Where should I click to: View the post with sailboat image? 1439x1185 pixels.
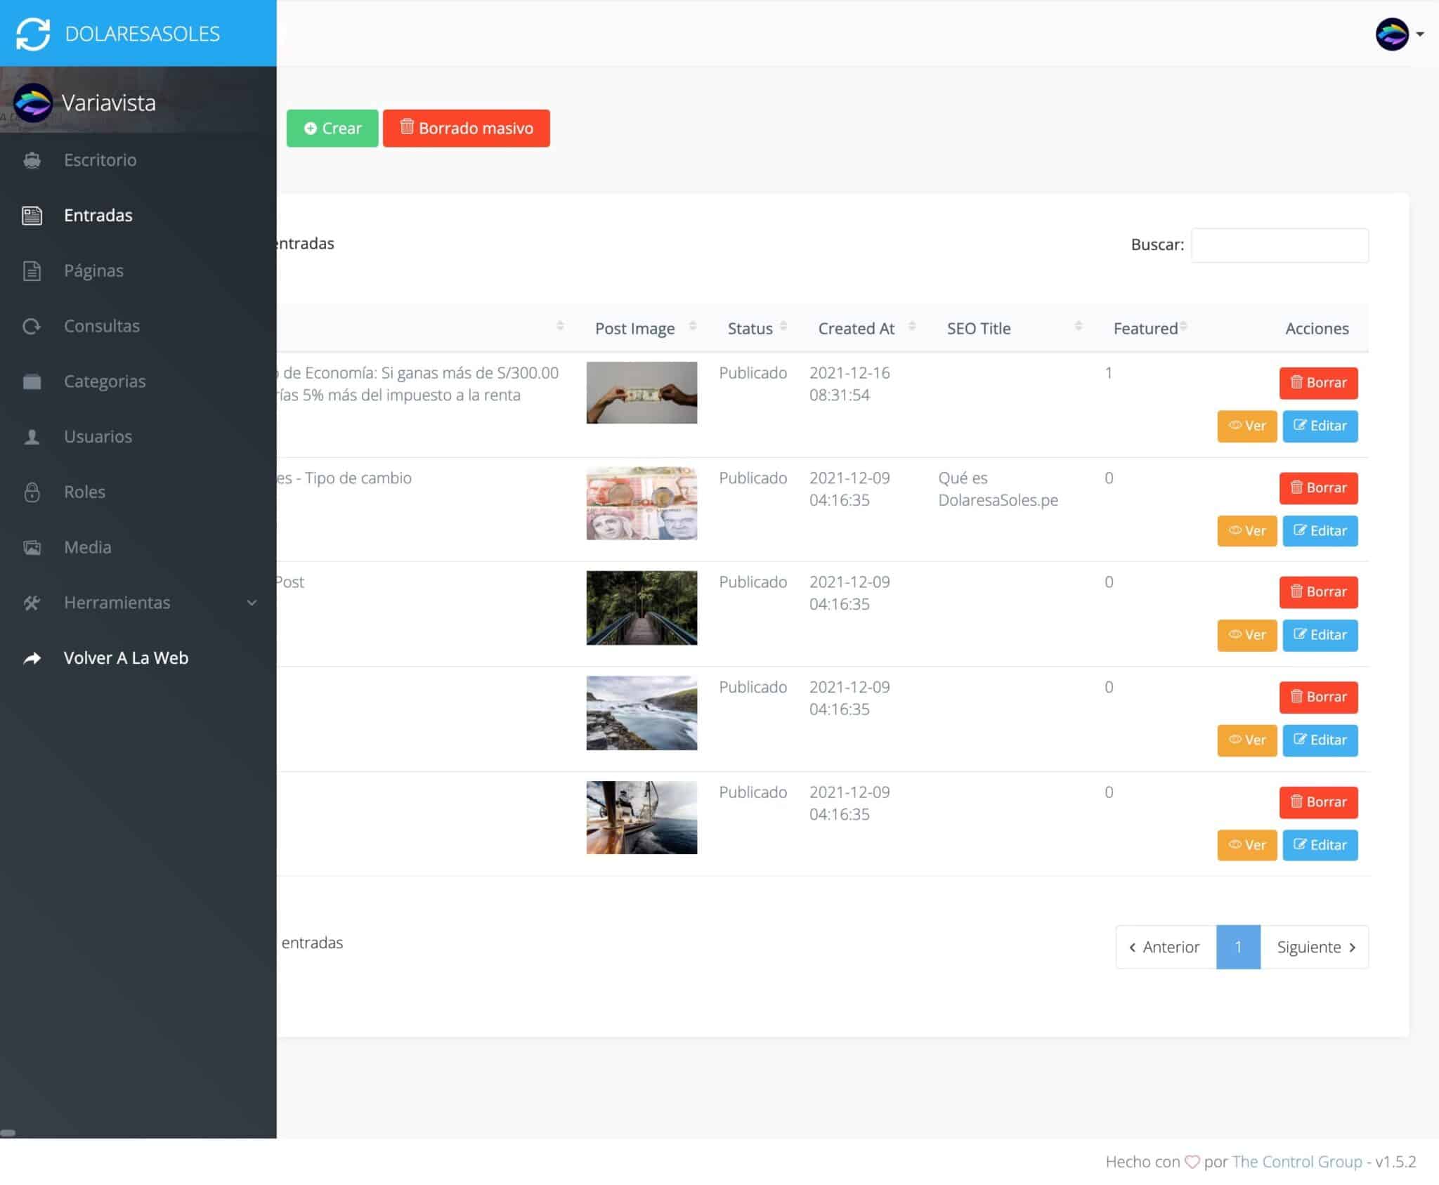click(x=1247, y=845)
